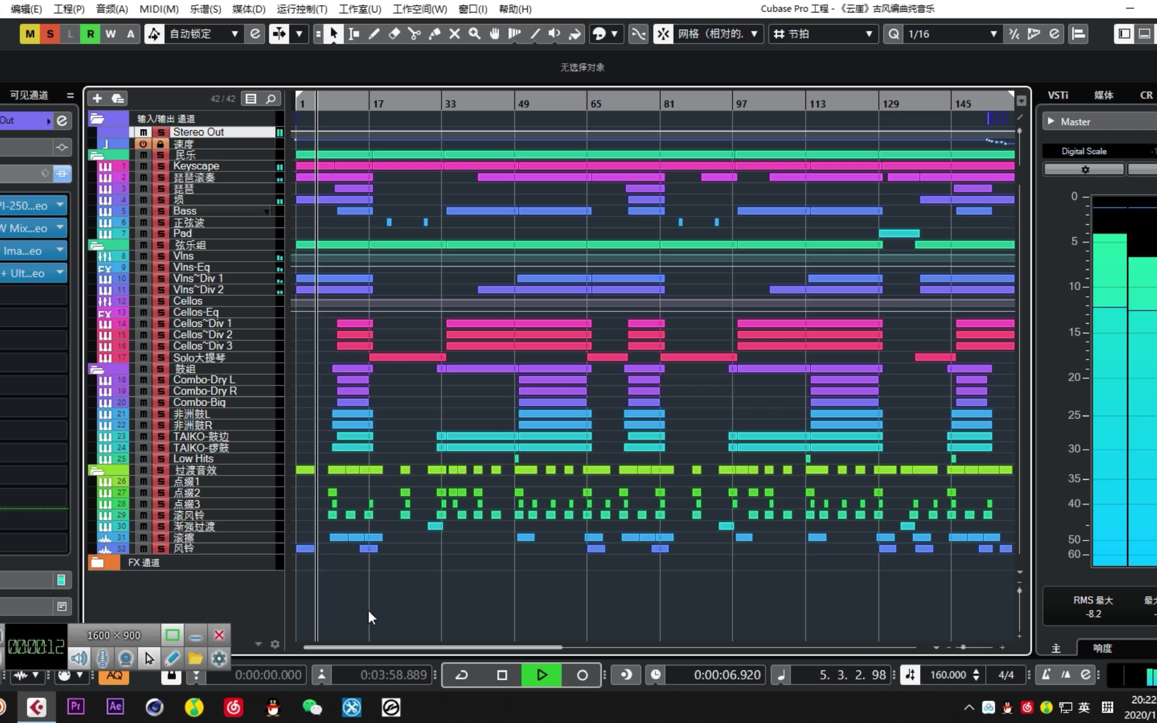Click the Stop transport button
Viewport: 1157px width, 723px height.
point(502,675)
